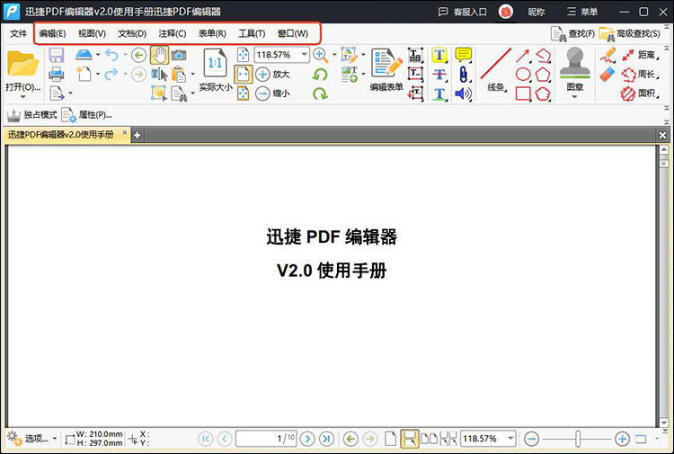Screen dimensions: 674x454
Task: Expand the paste dropdown arrow
Action: coord(193,74)
